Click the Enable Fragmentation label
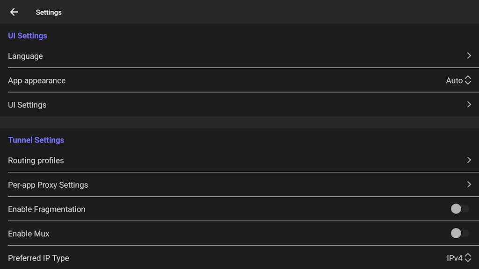 tap(47, 209)
